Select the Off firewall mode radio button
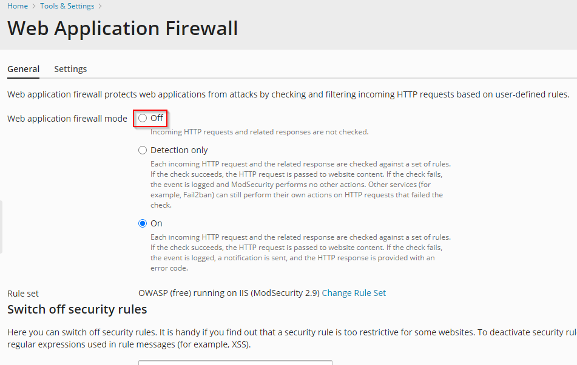Viewport: 577px width, 365px height. tap(143, 118)
